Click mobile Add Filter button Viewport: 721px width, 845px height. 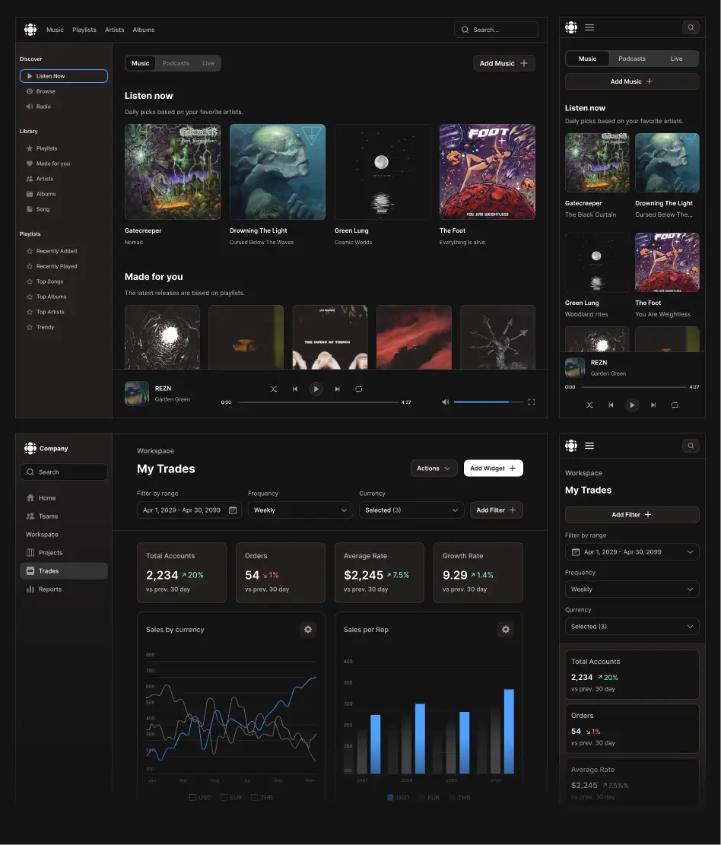pos(632,515)
